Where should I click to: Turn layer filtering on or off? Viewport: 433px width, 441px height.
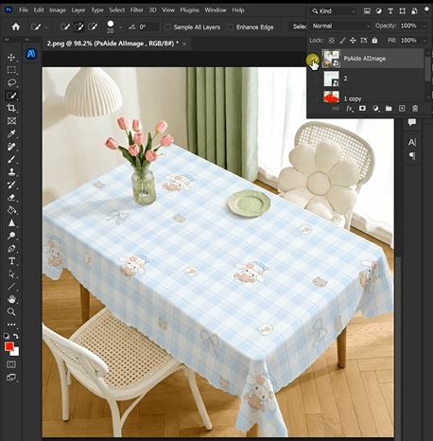pyautogui.click(x=426, y=10)
